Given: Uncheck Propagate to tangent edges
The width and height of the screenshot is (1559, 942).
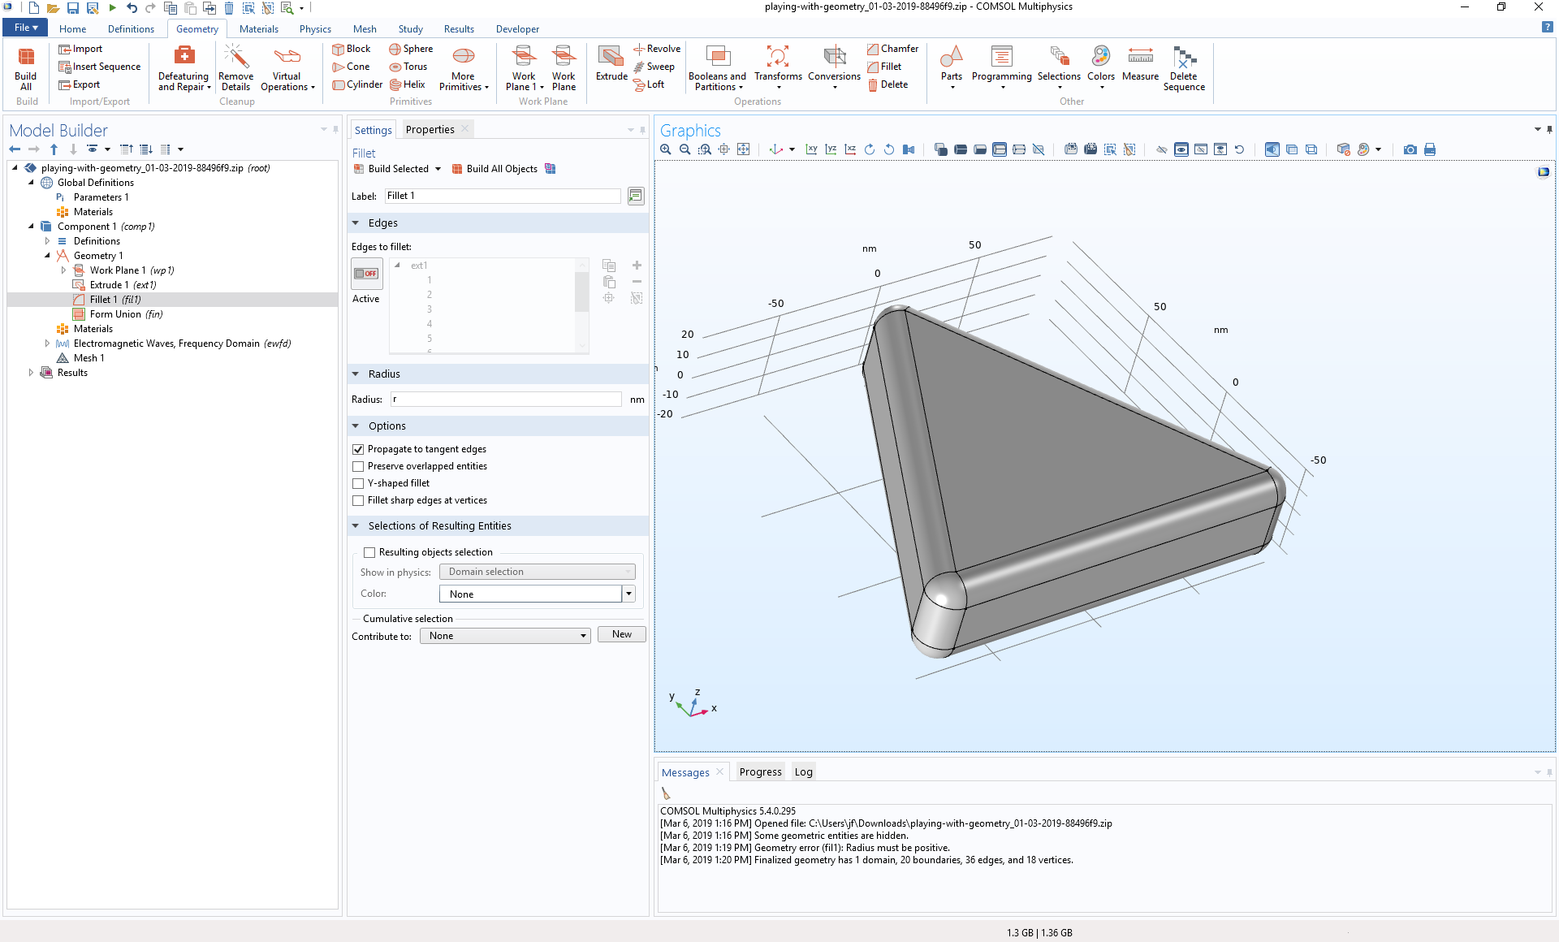Looking at the screenshot, I should pos(358,449).
